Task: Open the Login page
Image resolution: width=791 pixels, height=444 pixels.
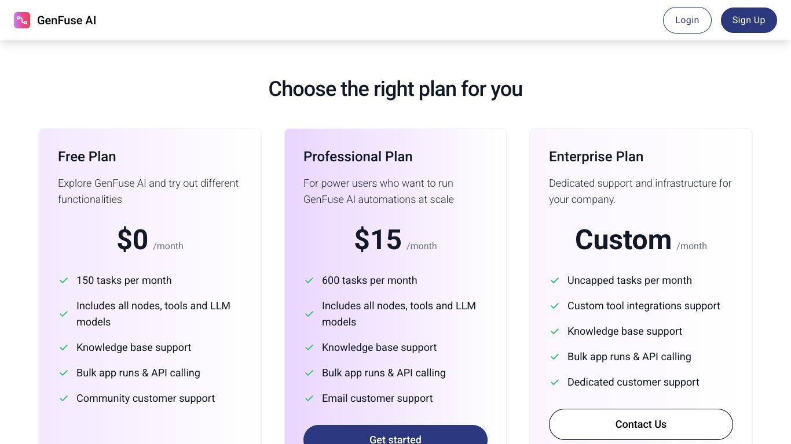Action: pos(687,20)
